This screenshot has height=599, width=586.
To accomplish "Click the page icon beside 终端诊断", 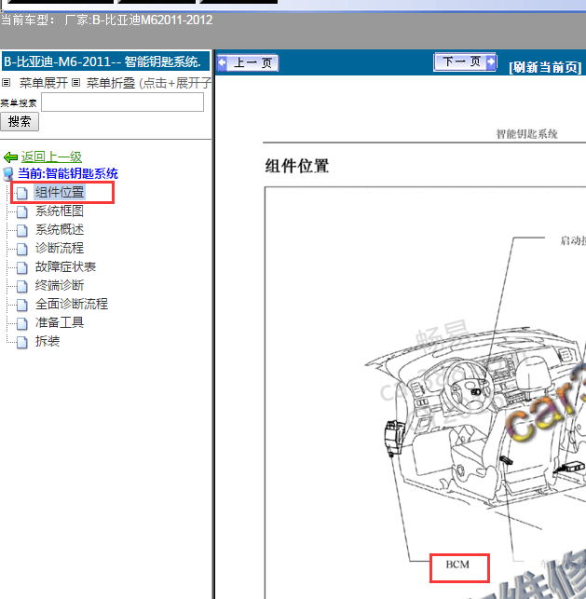I will point(22,286).
